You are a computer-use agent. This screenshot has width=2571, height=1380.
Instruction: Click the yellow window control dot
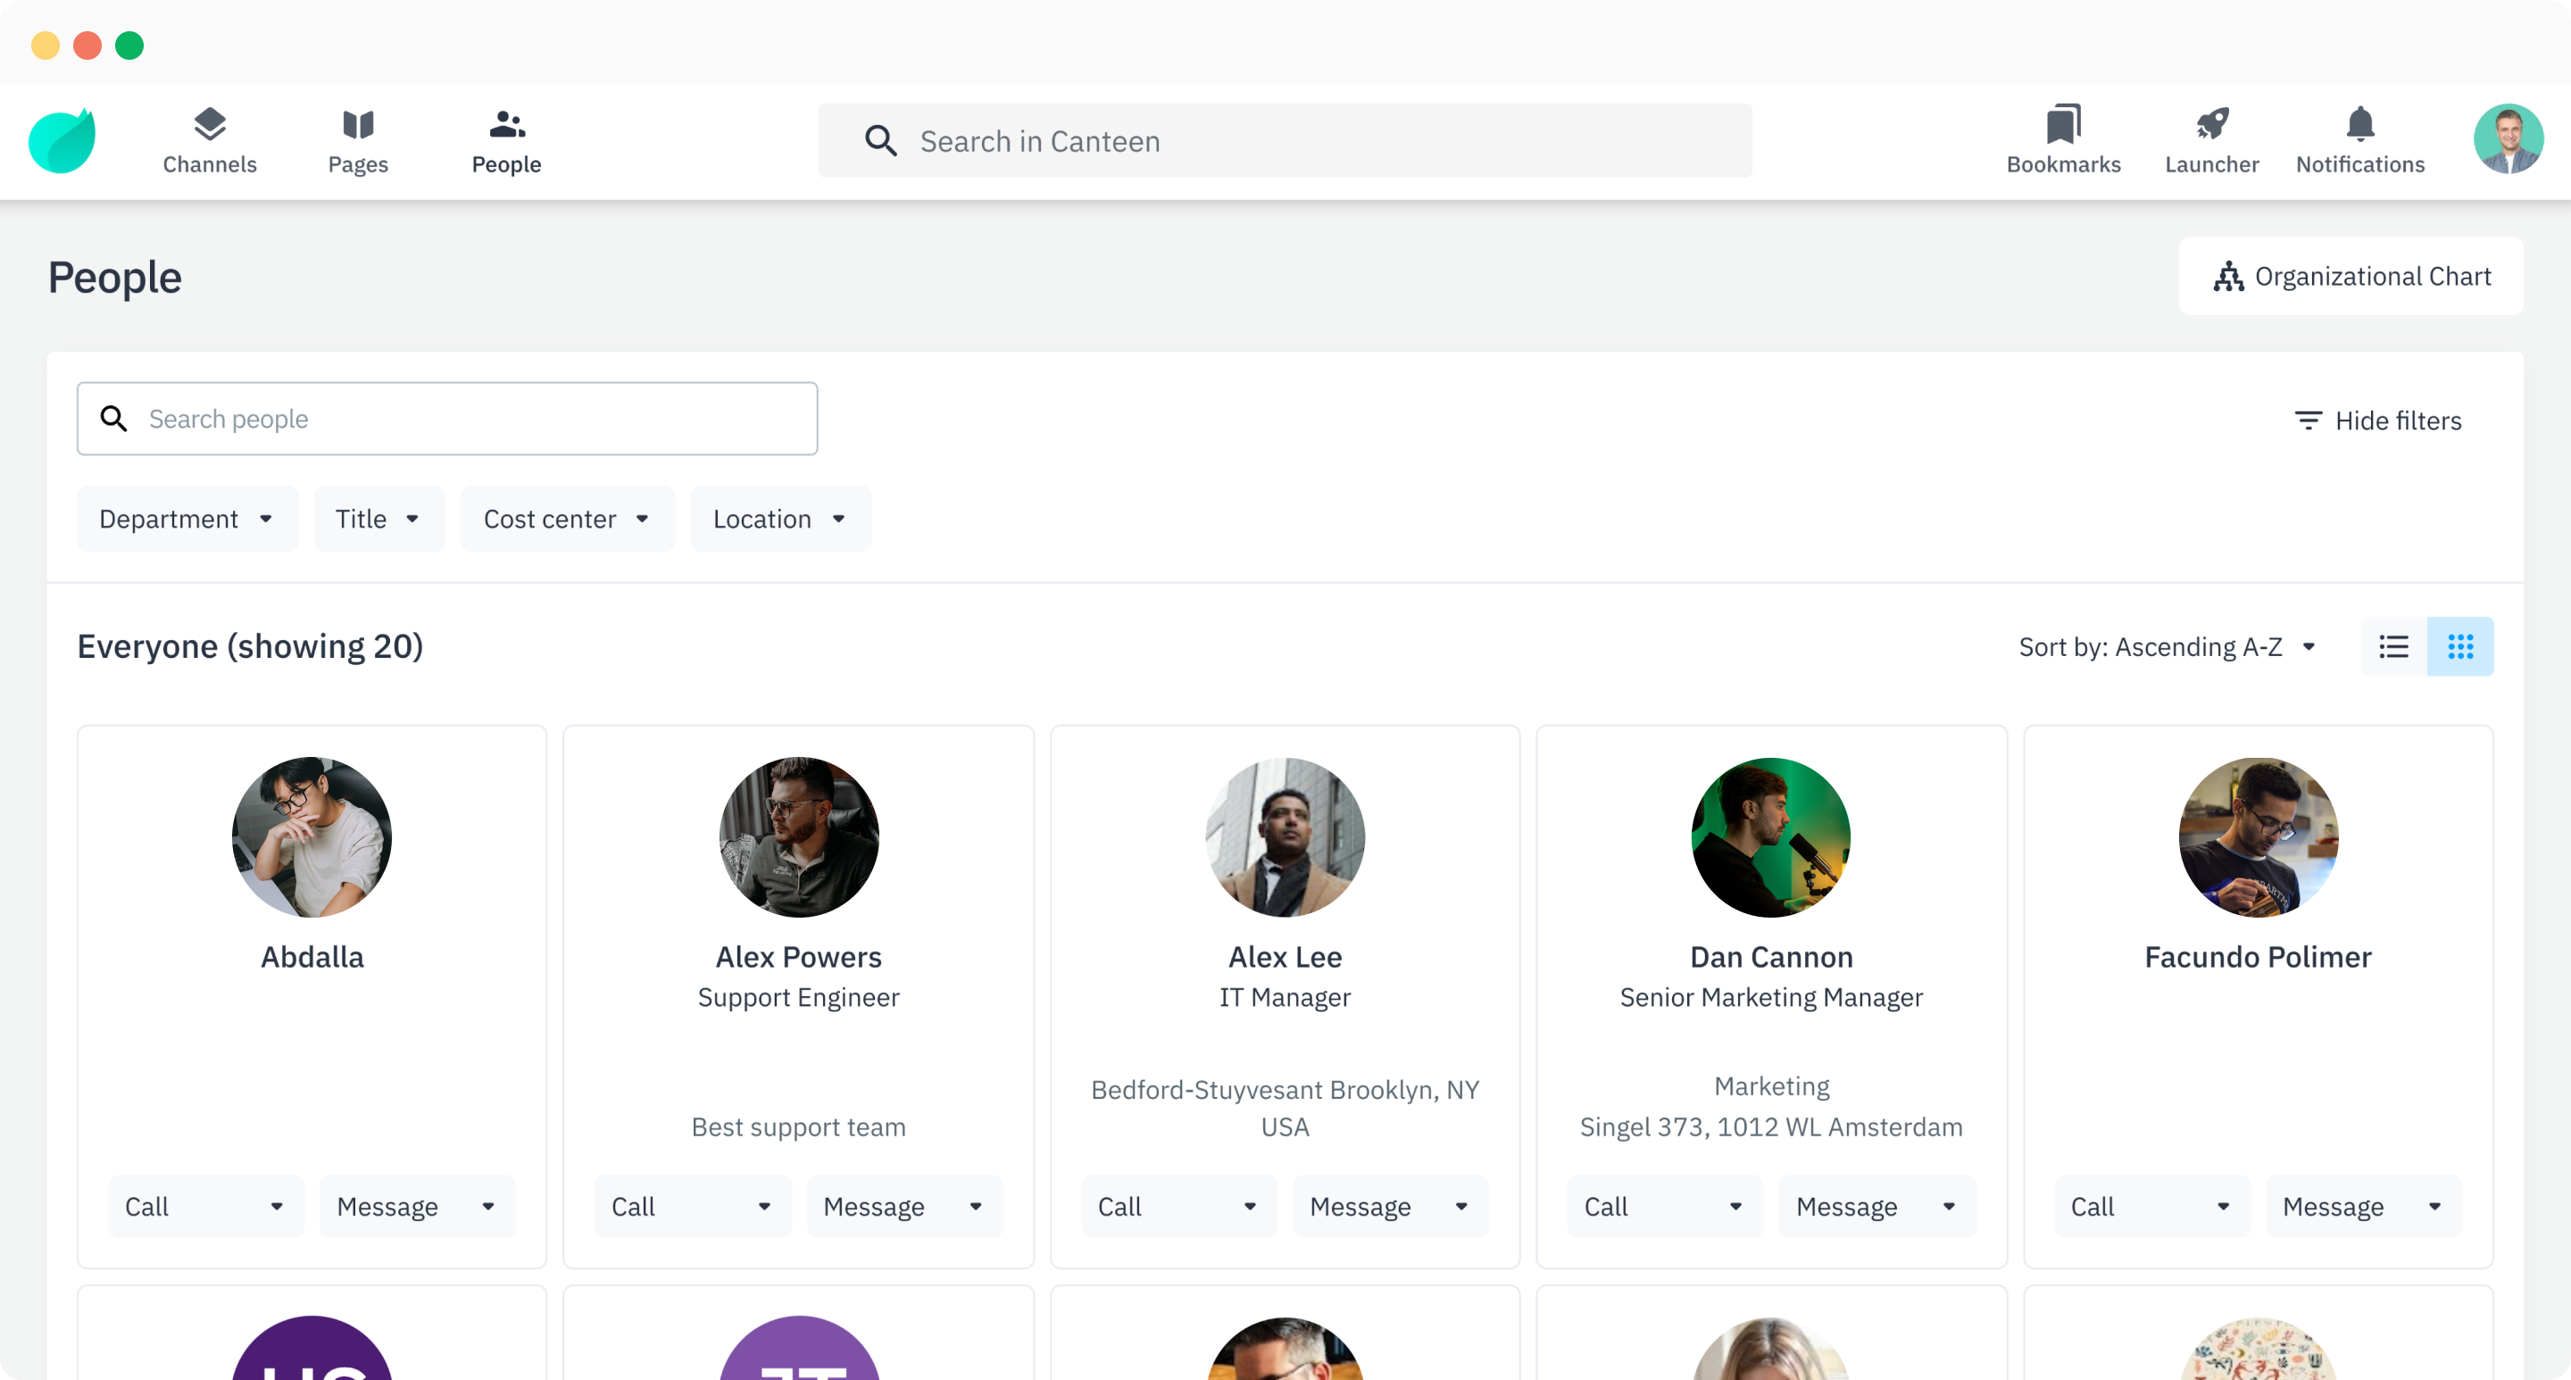[45, 46]
